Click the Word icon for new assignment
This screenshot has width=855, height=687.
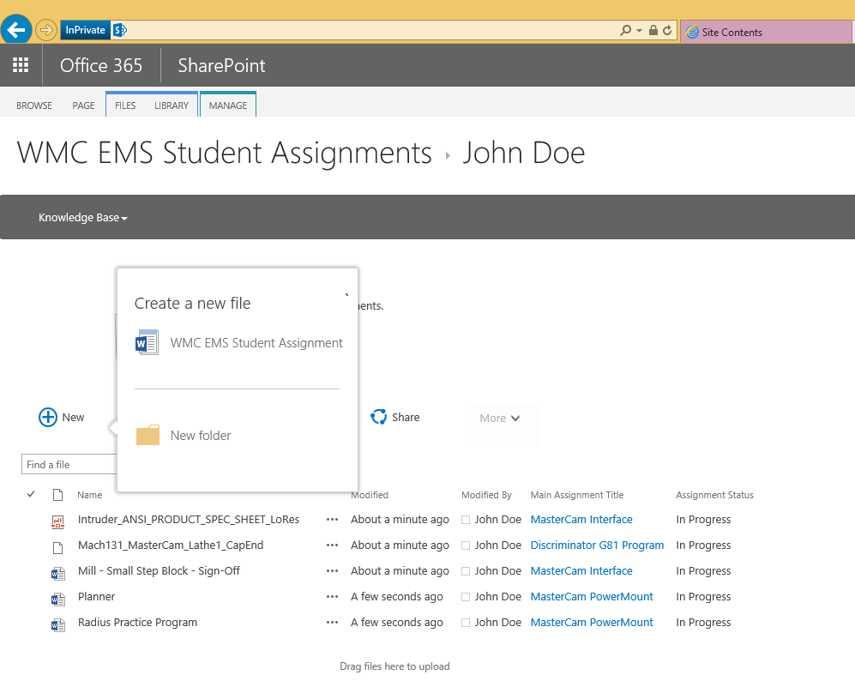click(x=148, y=343)
